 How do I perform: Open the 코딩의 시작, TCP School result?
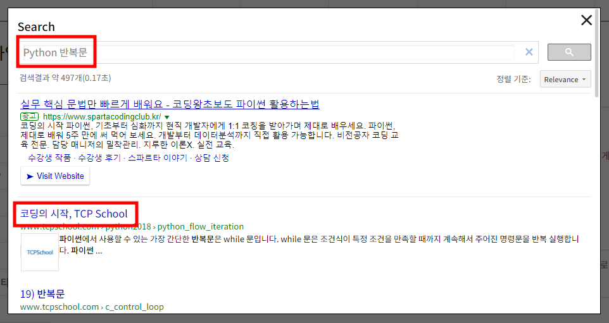(74, 214)
